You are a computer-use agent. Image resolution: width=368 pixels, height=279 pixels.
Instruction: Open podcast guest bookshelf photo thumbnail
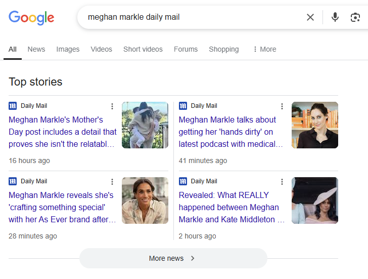315,125
